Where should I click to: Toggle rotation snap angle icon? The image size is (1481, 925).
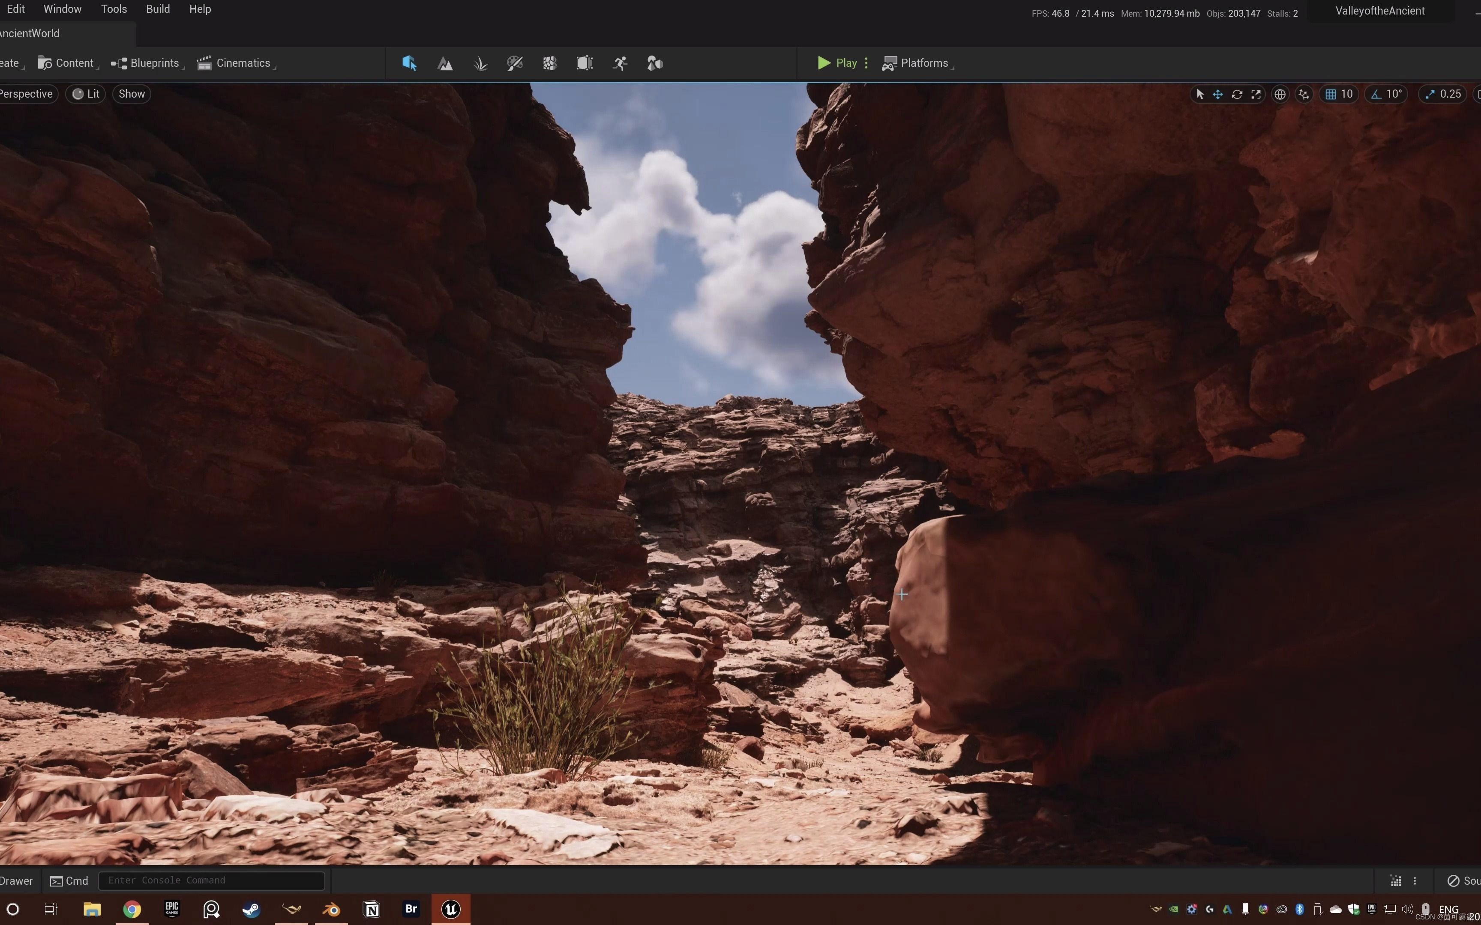[x=1376, y=94]
